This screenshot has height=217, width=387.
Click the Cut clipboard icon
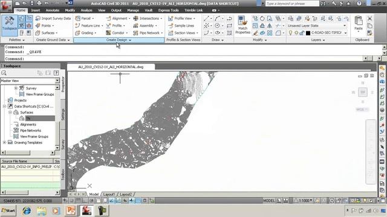click(369, 19)
